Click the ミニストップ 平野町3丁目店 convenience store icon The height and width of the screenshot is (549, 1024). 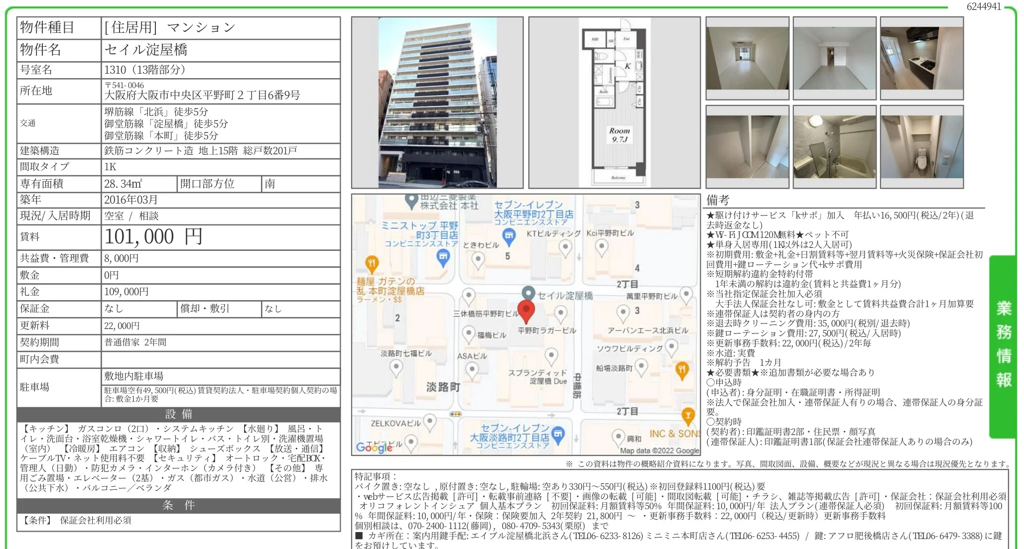[443, 257]
